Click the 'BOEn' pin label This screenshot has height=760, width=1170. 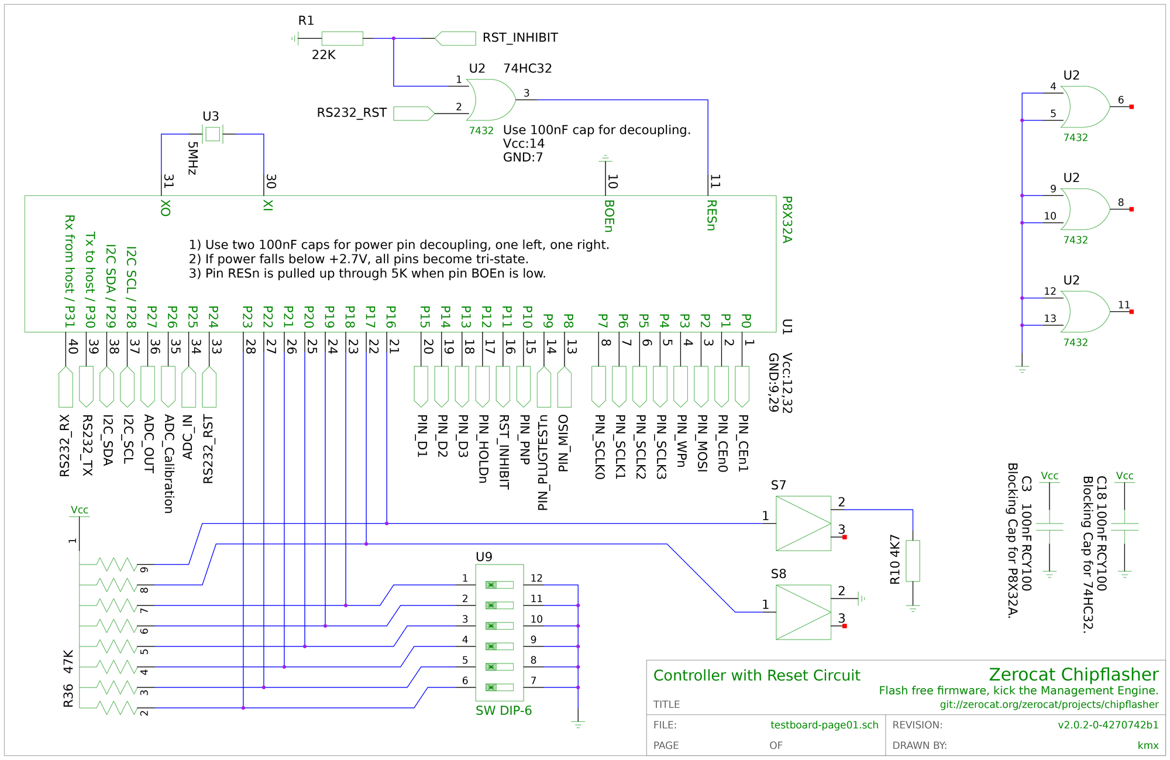tap(608, 216)
